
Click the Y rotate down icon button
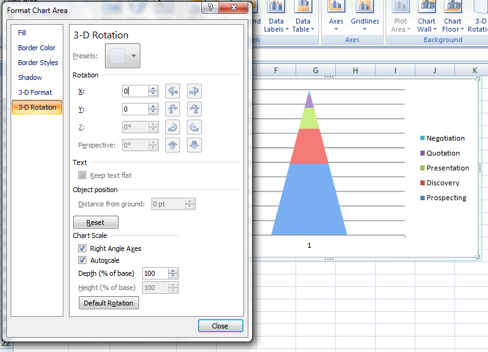pyautogui.click(x=194, y=109)
